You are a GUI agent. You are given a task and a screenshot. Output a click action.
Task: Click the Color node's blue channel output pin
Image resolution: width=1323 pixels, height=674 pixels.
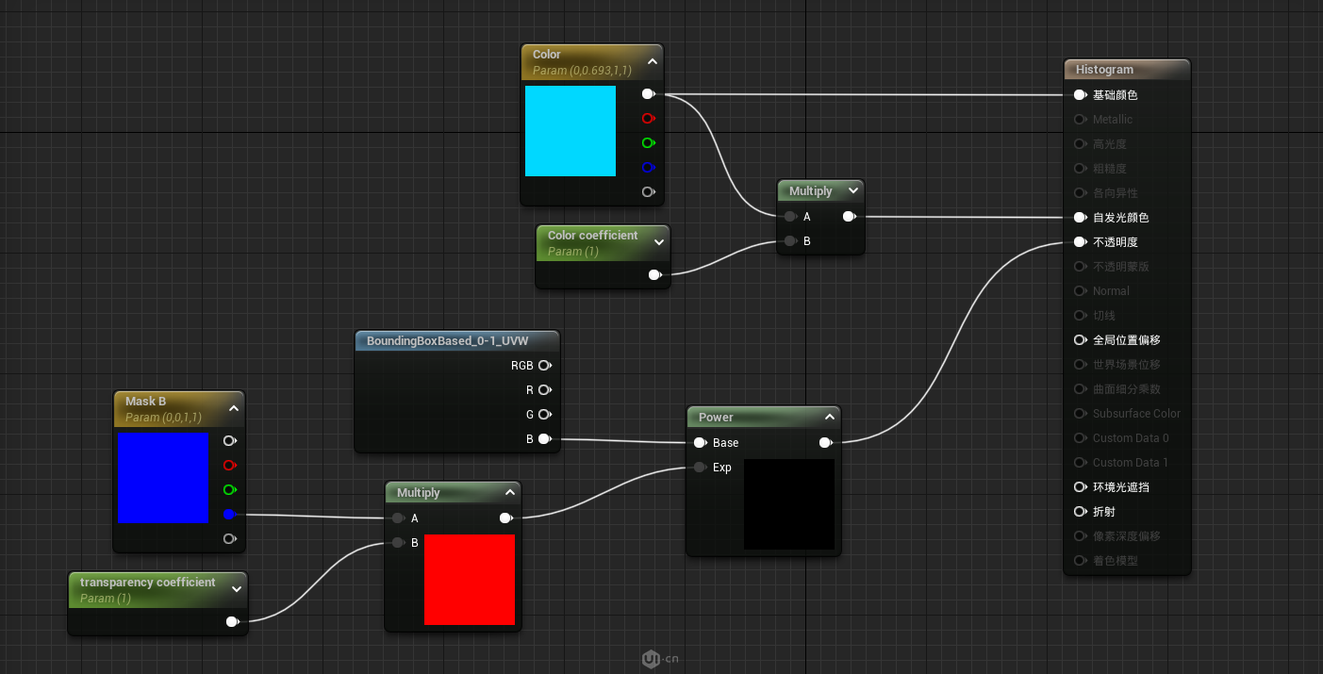(x=648, y=168)
